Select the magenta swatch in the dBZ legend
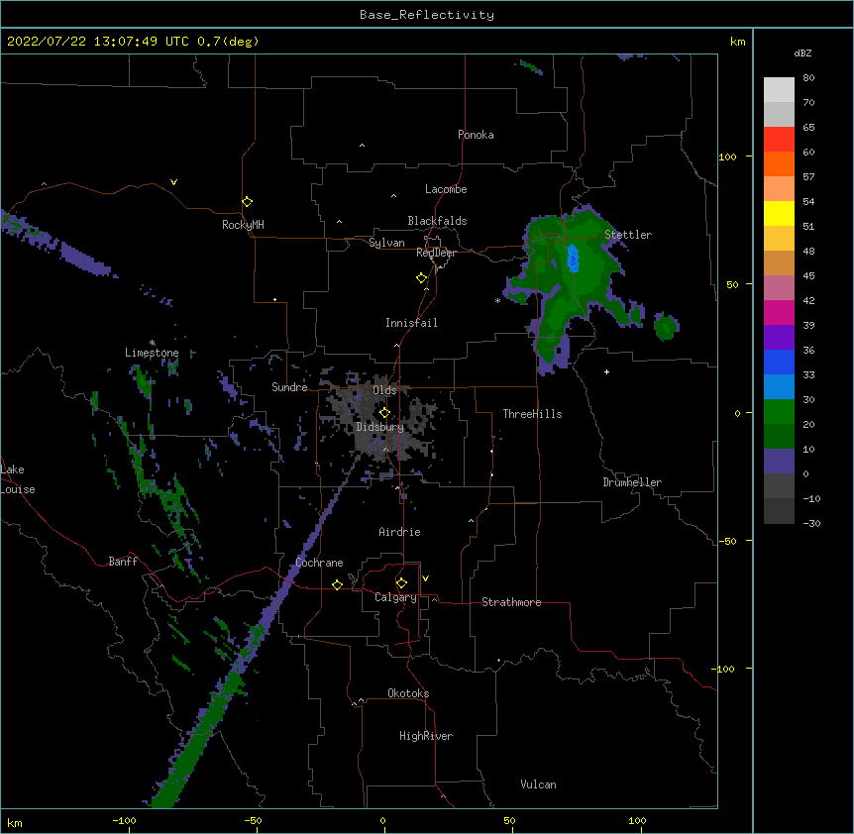 (779, 312)
